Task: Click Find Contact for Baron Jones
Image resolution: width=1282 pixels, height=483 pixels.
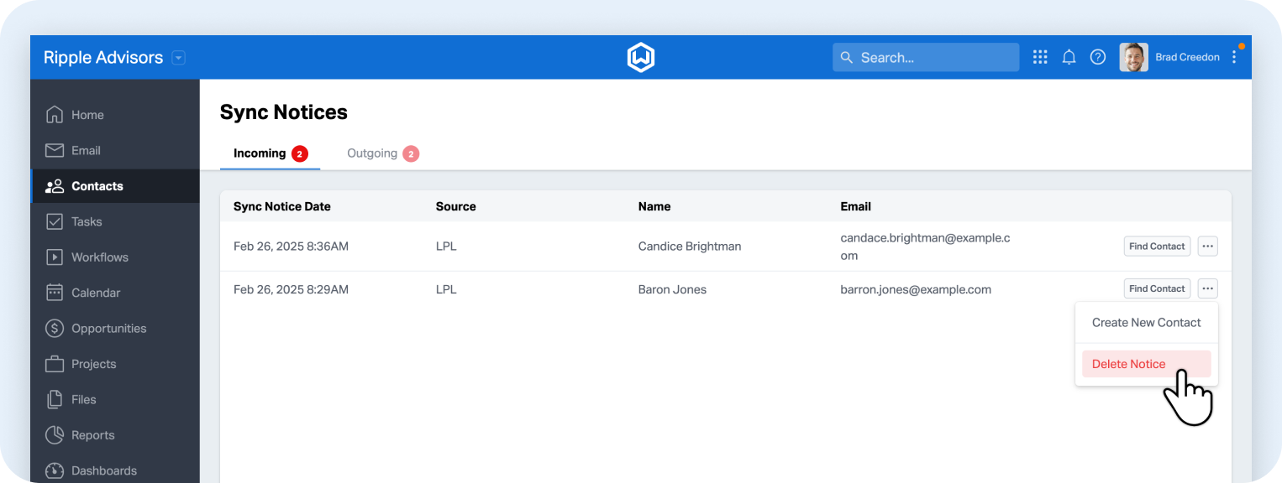Action: [1157, 288]
